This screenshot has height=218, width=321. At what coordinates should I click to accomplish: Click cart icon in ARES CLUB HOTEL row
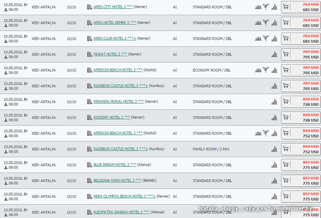[286, 38]
